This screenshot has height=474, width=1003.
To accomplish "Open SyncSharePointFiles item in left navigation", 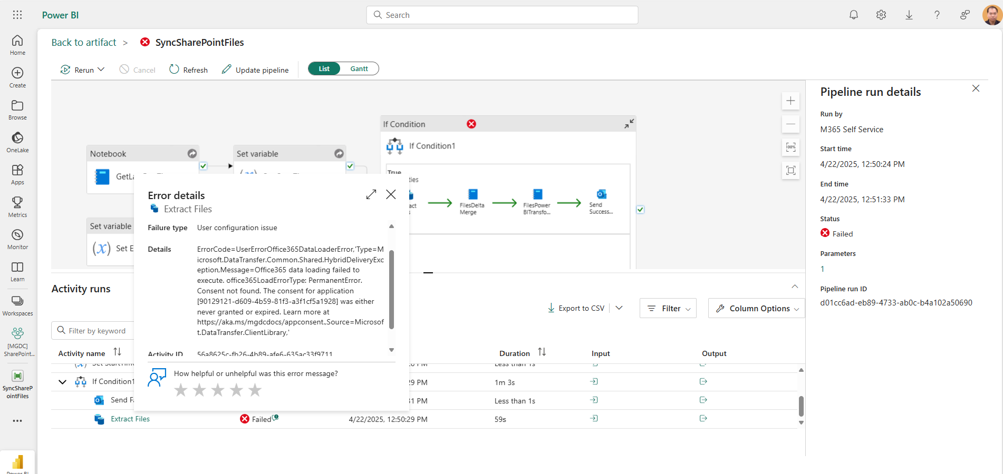I will click(17, 384).
